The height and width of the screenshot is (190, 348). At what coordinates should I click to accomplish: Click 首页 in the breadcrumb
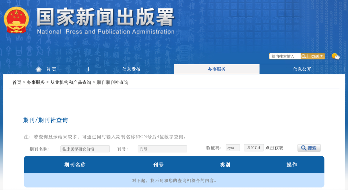[17, 83]
